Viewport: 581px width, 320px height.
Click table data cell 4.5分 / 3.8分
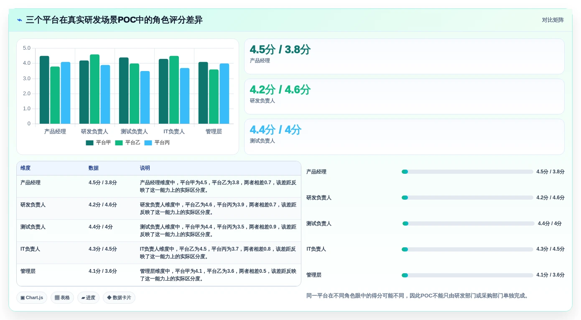click(103, 183)
